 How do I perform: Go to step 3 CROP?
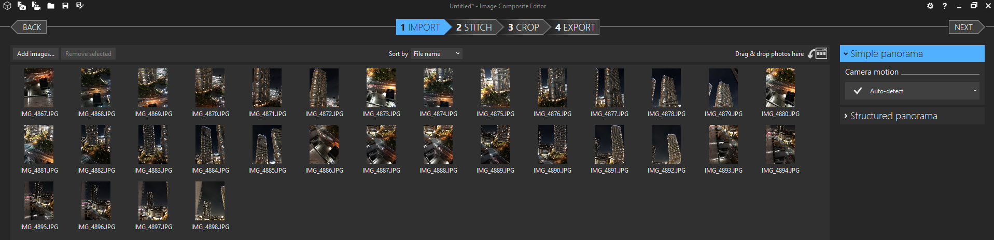coord(524,27)
